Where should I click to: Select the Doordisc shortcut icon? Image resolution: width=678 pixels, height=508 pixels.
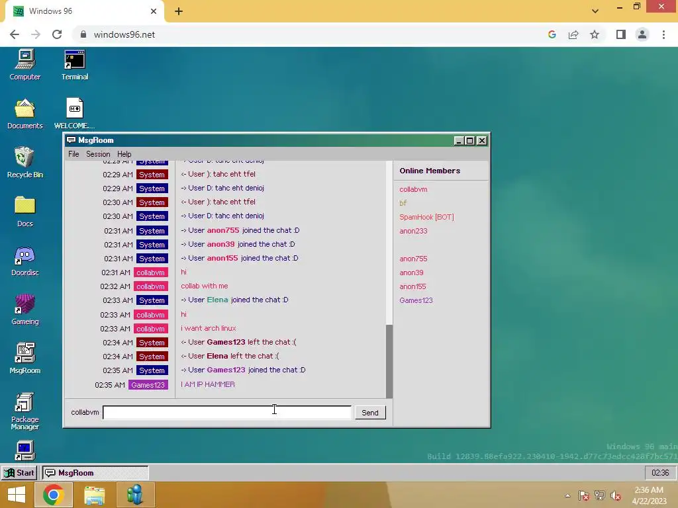coord(25,261)
